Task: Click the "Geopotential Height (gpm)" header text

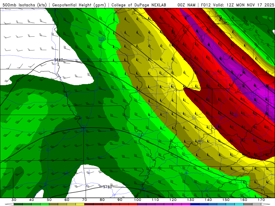Action: [79, 5]
